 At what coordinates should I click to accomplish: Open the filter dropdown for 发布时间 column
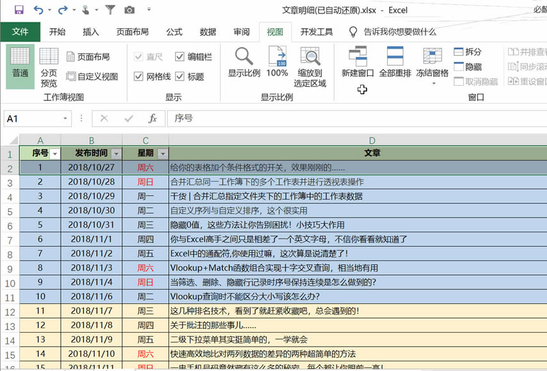point(116,154)
